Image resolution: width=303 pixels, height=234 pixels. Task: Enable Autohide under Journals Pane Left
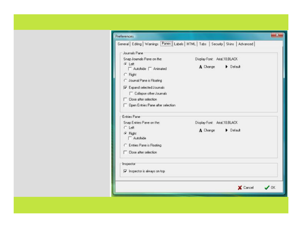(x=130, y=69)
